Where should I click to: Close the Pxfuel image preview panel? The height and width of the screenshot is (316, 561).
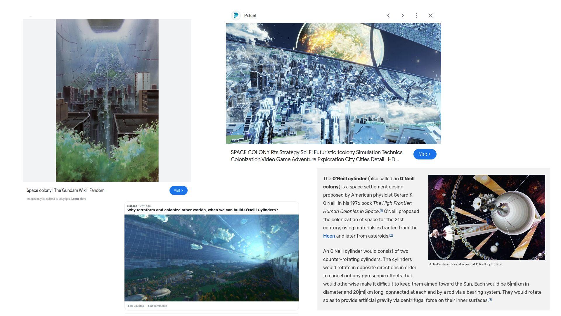point(430,16)
